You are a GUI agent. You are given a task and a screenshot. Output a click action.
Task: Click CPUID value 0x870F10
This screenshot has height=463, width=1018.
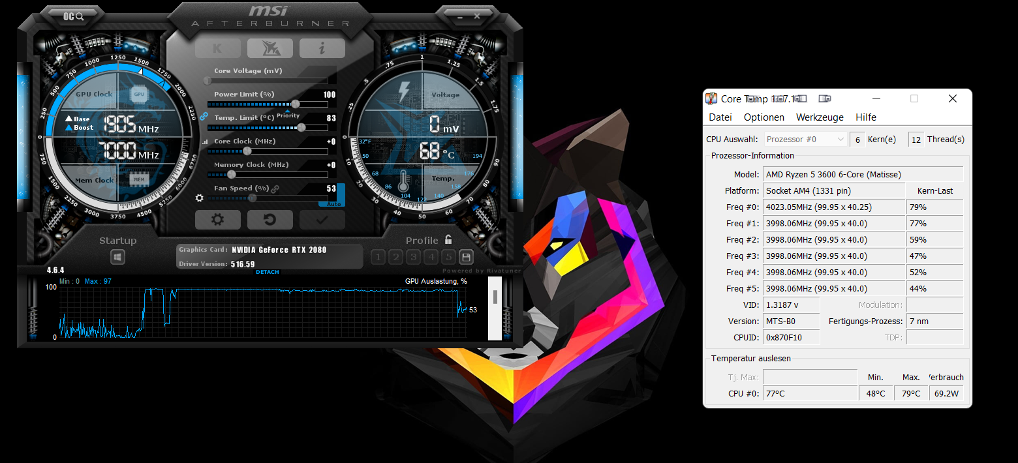tap(791, 337)
